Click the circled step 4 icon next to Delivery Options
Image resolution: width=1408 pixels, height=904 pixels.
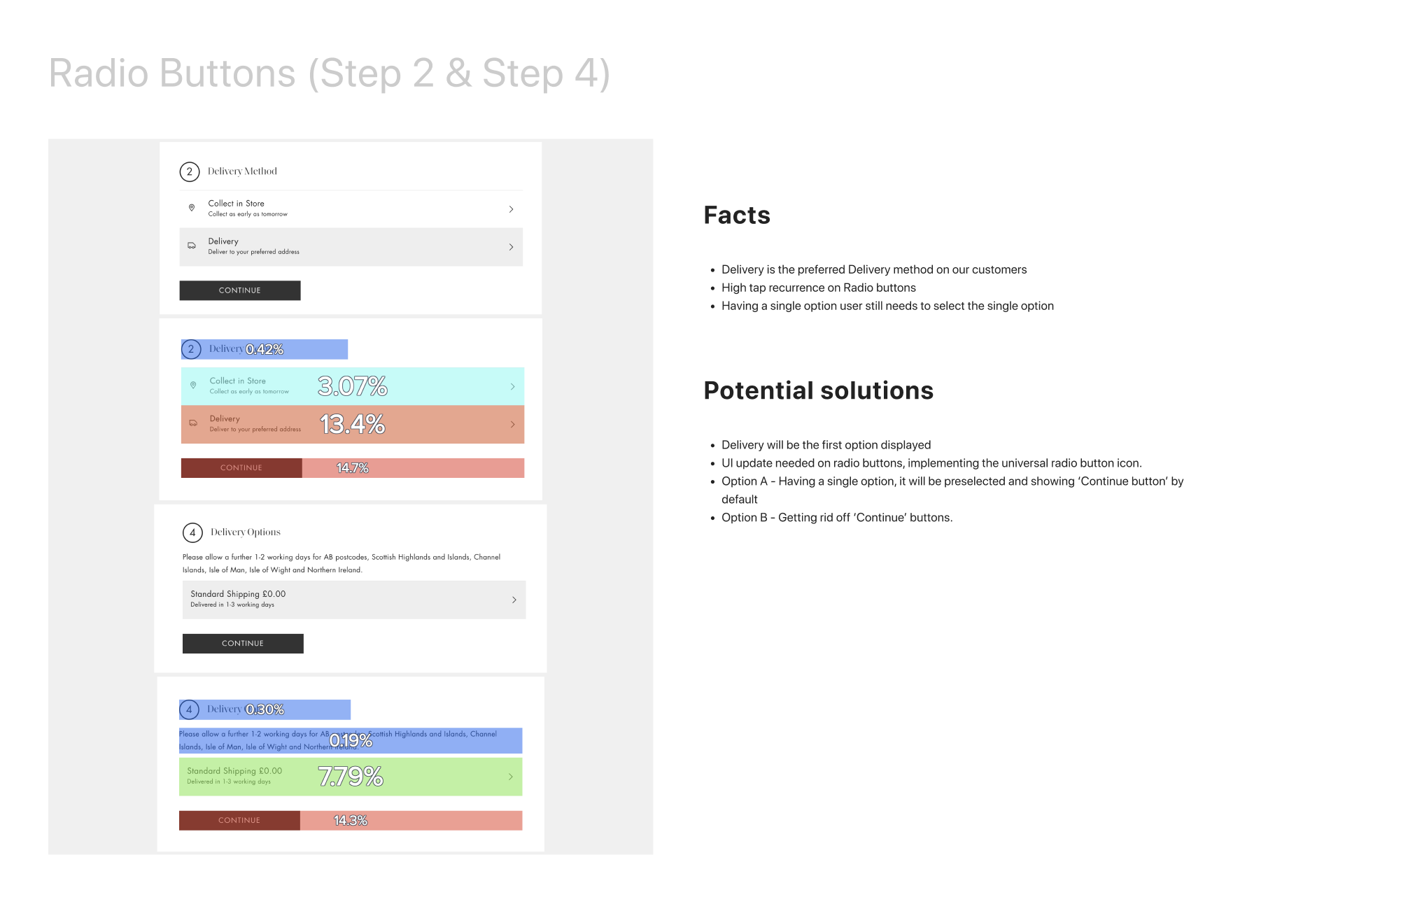click(192, 532)
